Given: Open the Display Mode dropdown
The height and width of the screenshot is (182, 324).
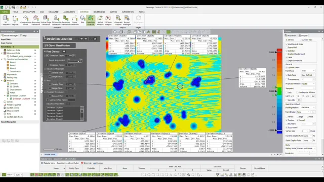Looking at the screenshot, I should (x=306, y=148).
